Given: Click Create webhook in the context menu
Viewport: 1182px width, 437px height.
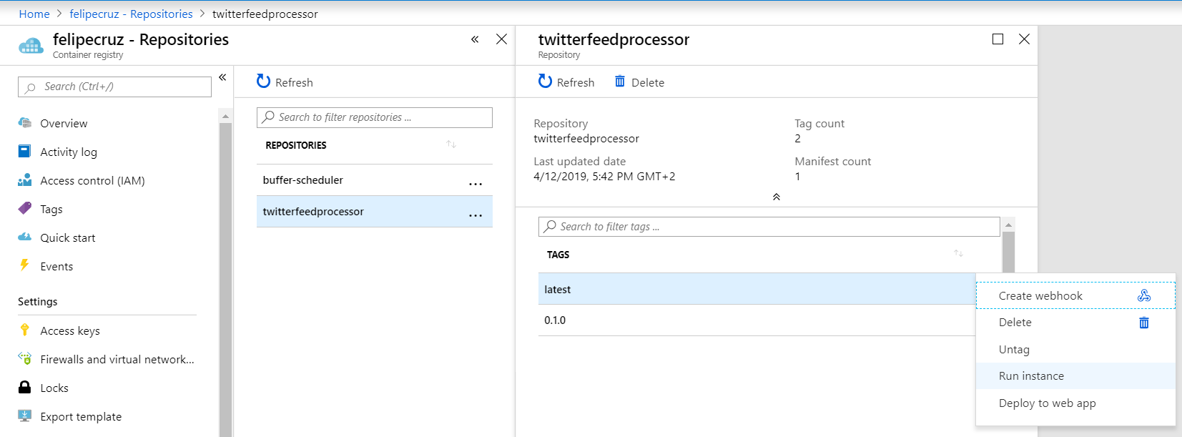Looking at the screenshot, I should point(1040,296).
